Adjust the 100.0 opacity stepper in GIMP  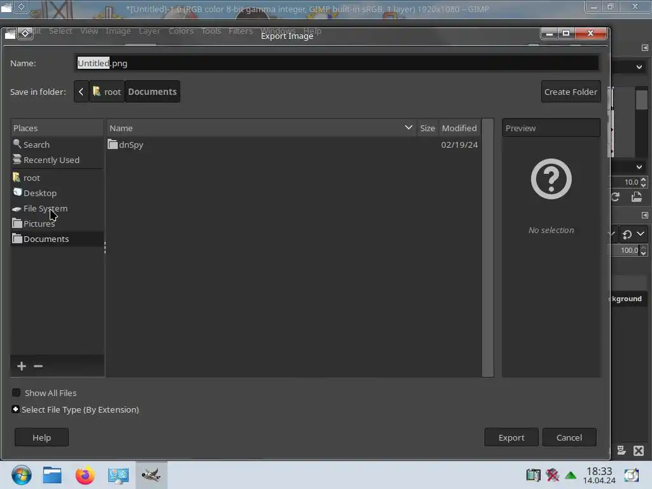tap(643, 250)
